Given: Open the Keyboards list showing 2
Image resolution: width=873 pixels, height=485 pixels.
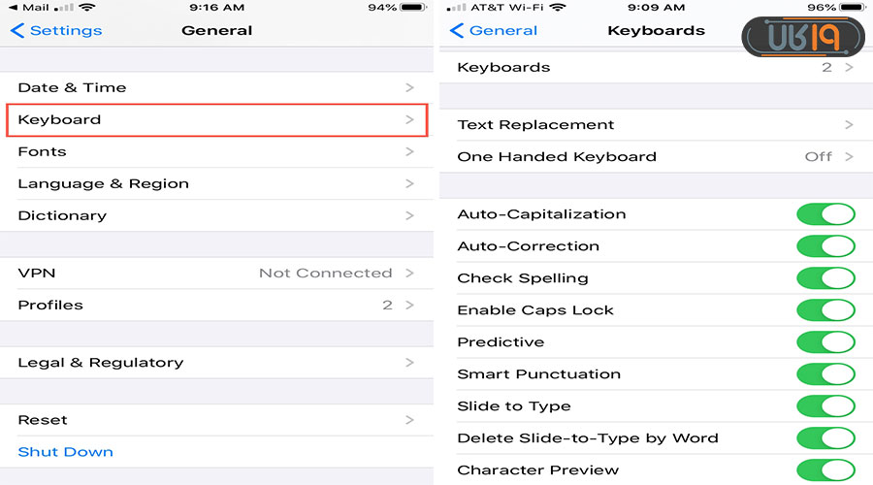Looking at the screenshot, I should 655,68.
